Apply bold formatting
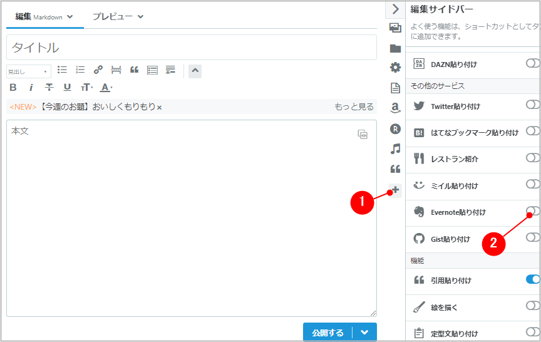The width and height of the screenshot is (541, 342). click(x=13, y=88)
